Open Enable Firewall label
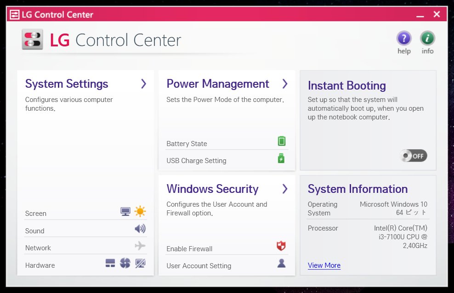 pyautogui.click(x=189, y=249)
